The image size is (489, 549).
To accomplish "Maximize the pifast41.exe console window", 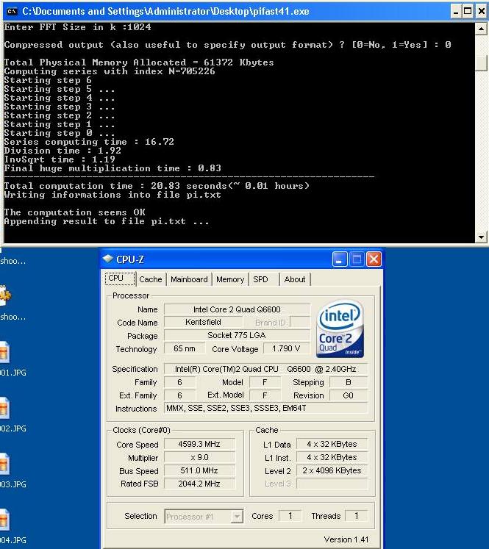I will [x=468, y=12].
